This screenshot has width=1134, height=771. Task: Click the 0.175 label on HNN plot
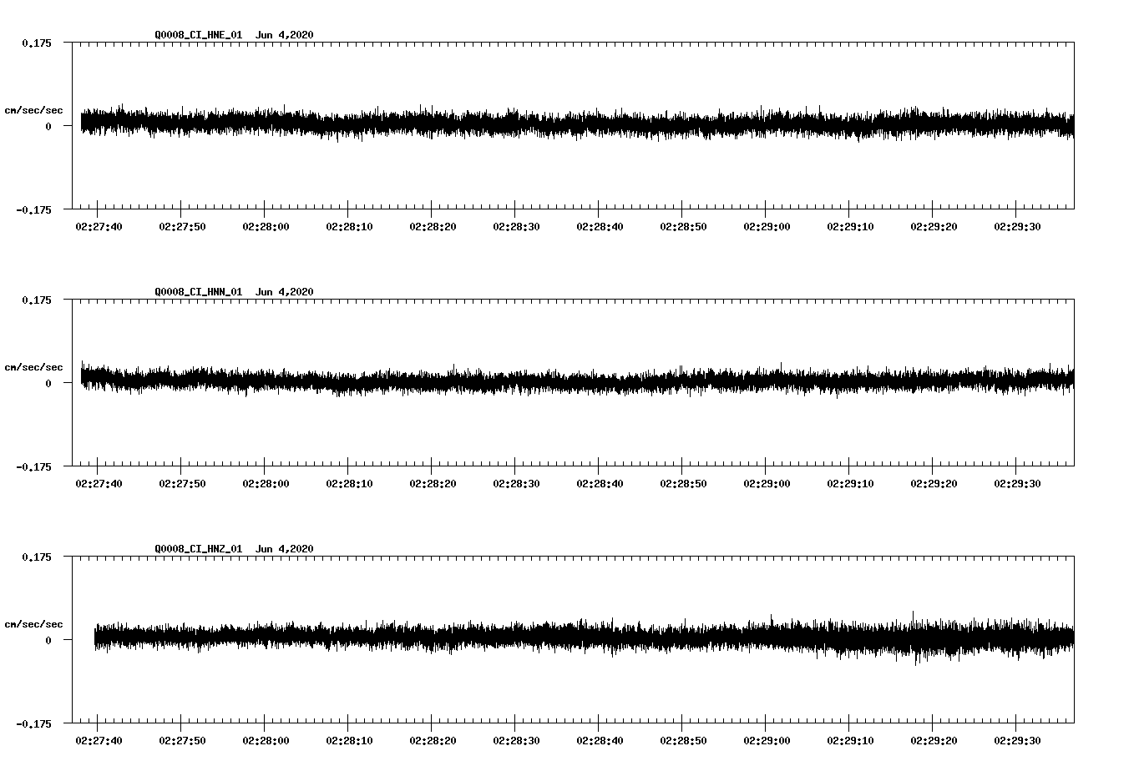pyautogui.click(x=36, y=300)
